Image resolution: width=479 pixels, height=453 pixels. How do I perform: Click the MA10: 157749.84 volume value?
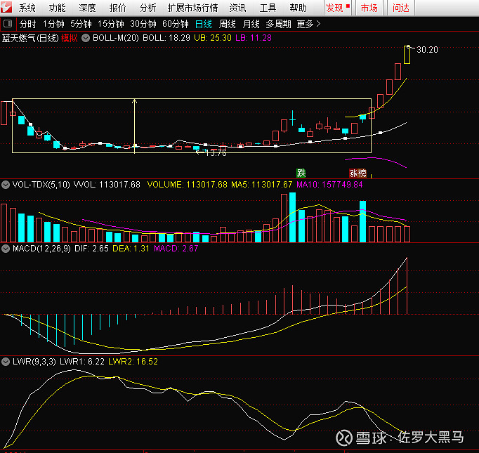(x=329, y=185)
